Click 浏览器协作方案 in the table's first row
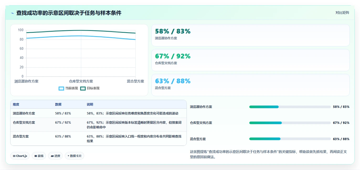This screenshot has width=360, height=170. point(24,113)
